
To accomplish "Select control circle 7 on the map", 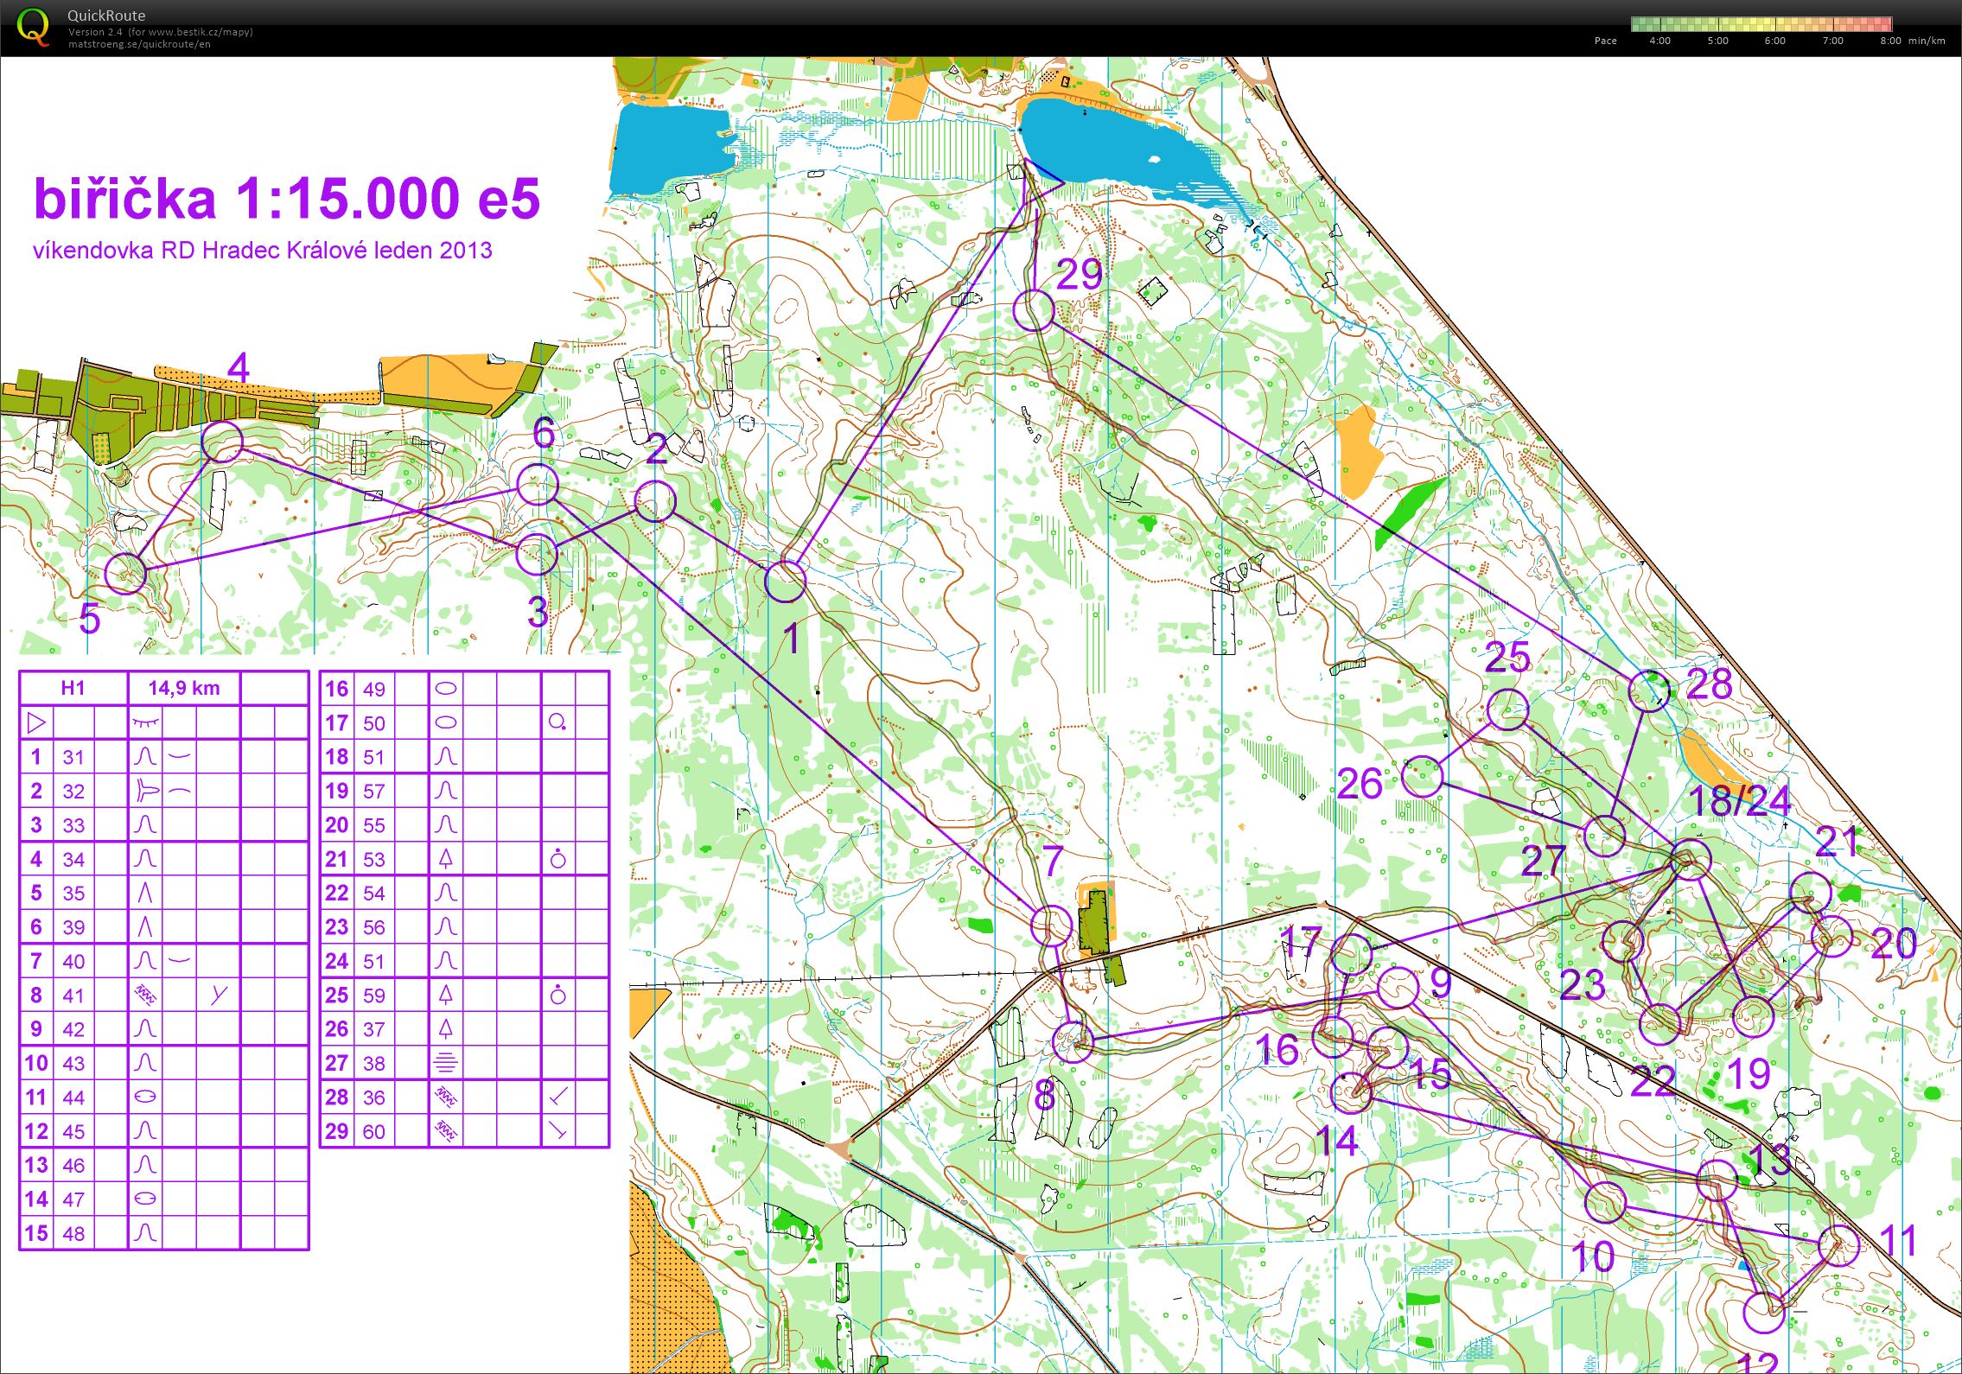I will coord(1052,926).
